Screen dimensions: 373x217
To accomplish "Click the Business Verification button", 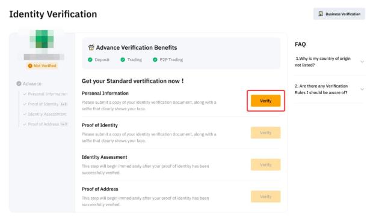I will pos(339,14).
